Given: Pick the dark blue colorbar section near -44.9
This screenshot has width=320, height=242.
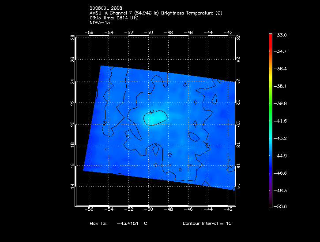Looking at the screenshot, I should (x=271, y=155).
